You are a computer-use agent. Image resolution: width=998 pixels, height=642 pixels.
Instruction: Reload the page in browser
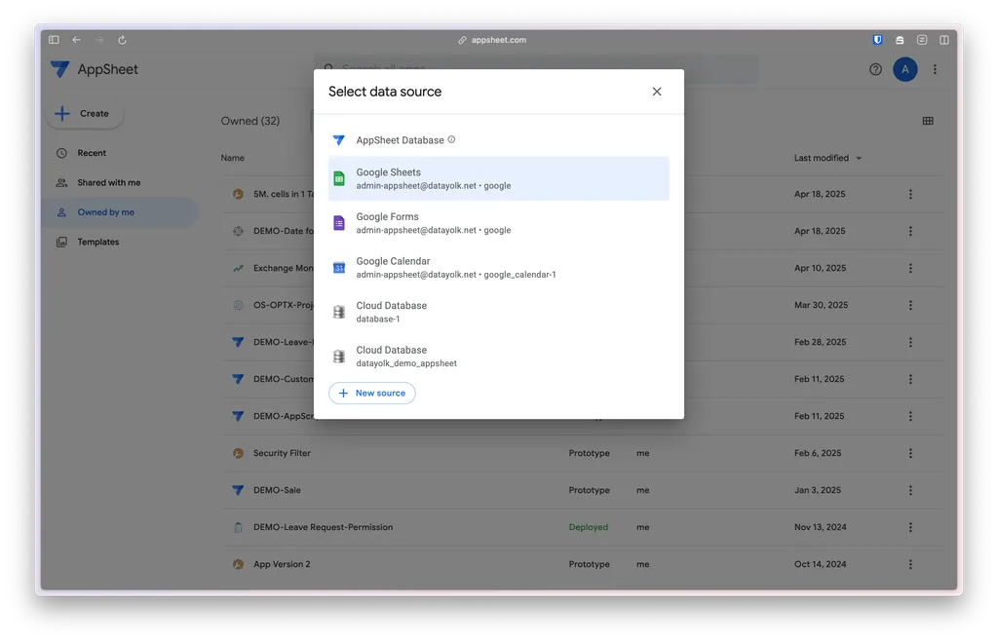click(x=122, y=39)
